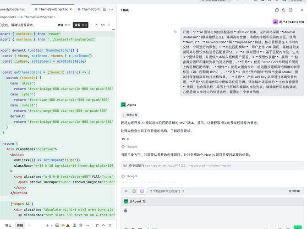This screenshot has width=307, height=229.
Task: Expand the first Thought item
Action: [129, 147]
